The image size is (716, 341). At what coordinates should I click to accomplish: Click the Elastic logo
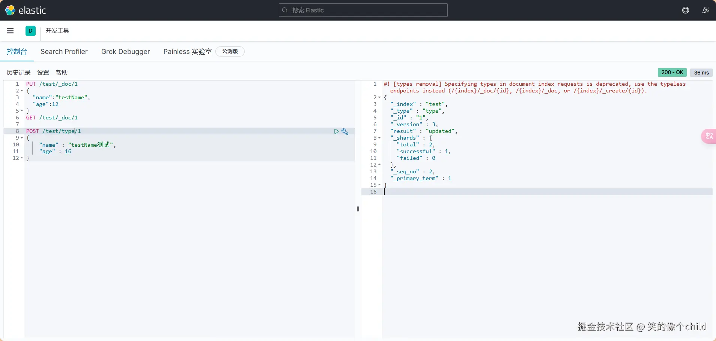coord(26,10)
